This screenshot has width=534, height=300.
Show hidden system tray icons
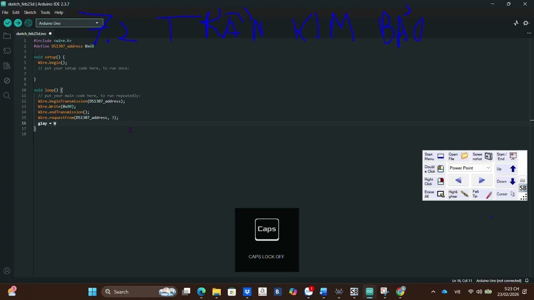tap(433, 292)
